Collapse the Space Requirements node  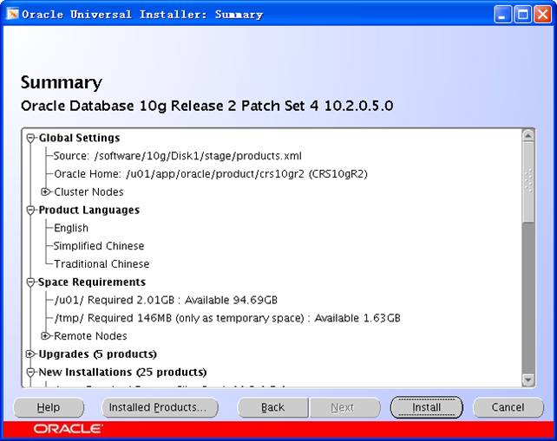[31, 282]
